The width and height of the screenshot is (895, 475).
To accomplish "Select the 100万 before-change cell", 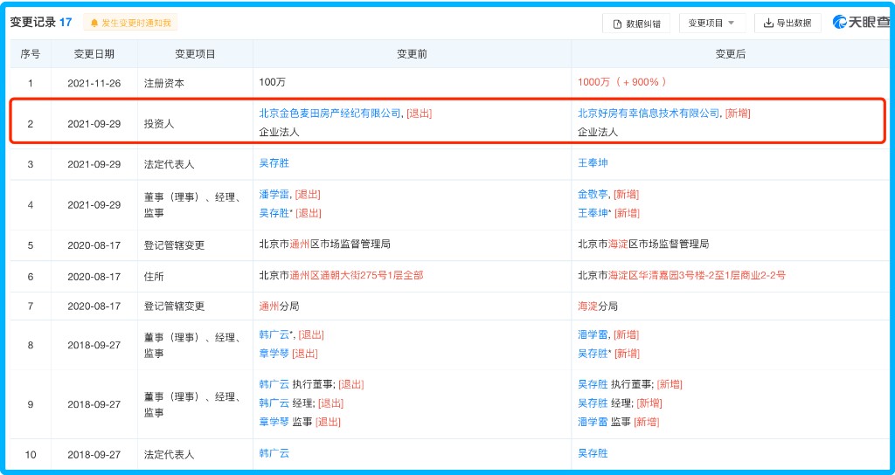I will (x=413, y=83).
